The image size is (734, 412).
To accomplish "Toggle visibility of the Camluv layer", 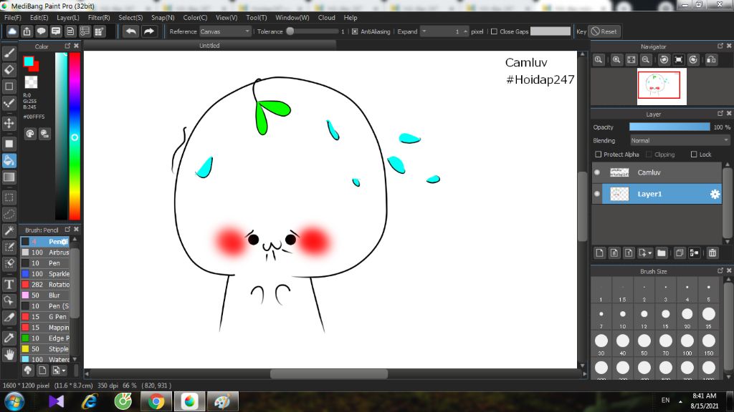I will pyautogui.click(x=597, y=172).
